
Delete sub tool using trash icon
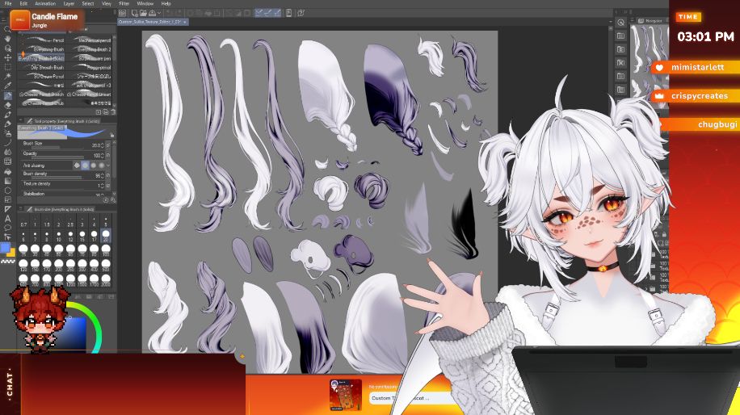tap(113, 112)
